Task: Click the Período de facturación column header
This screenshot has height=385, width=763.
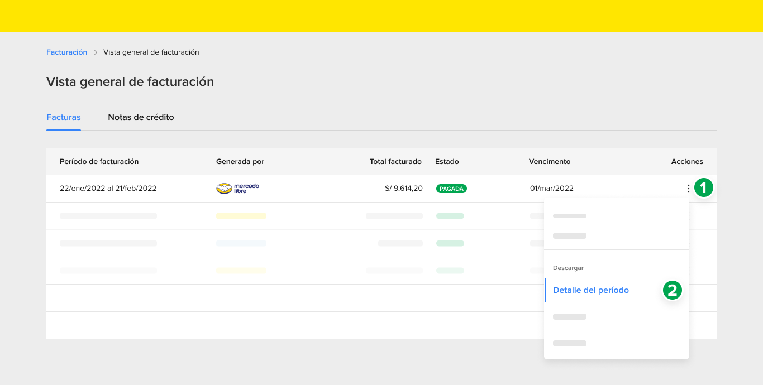Action: coord(99,162)
